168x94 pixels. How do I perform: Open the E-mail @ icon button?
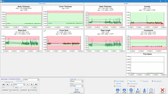click(131, 91)
